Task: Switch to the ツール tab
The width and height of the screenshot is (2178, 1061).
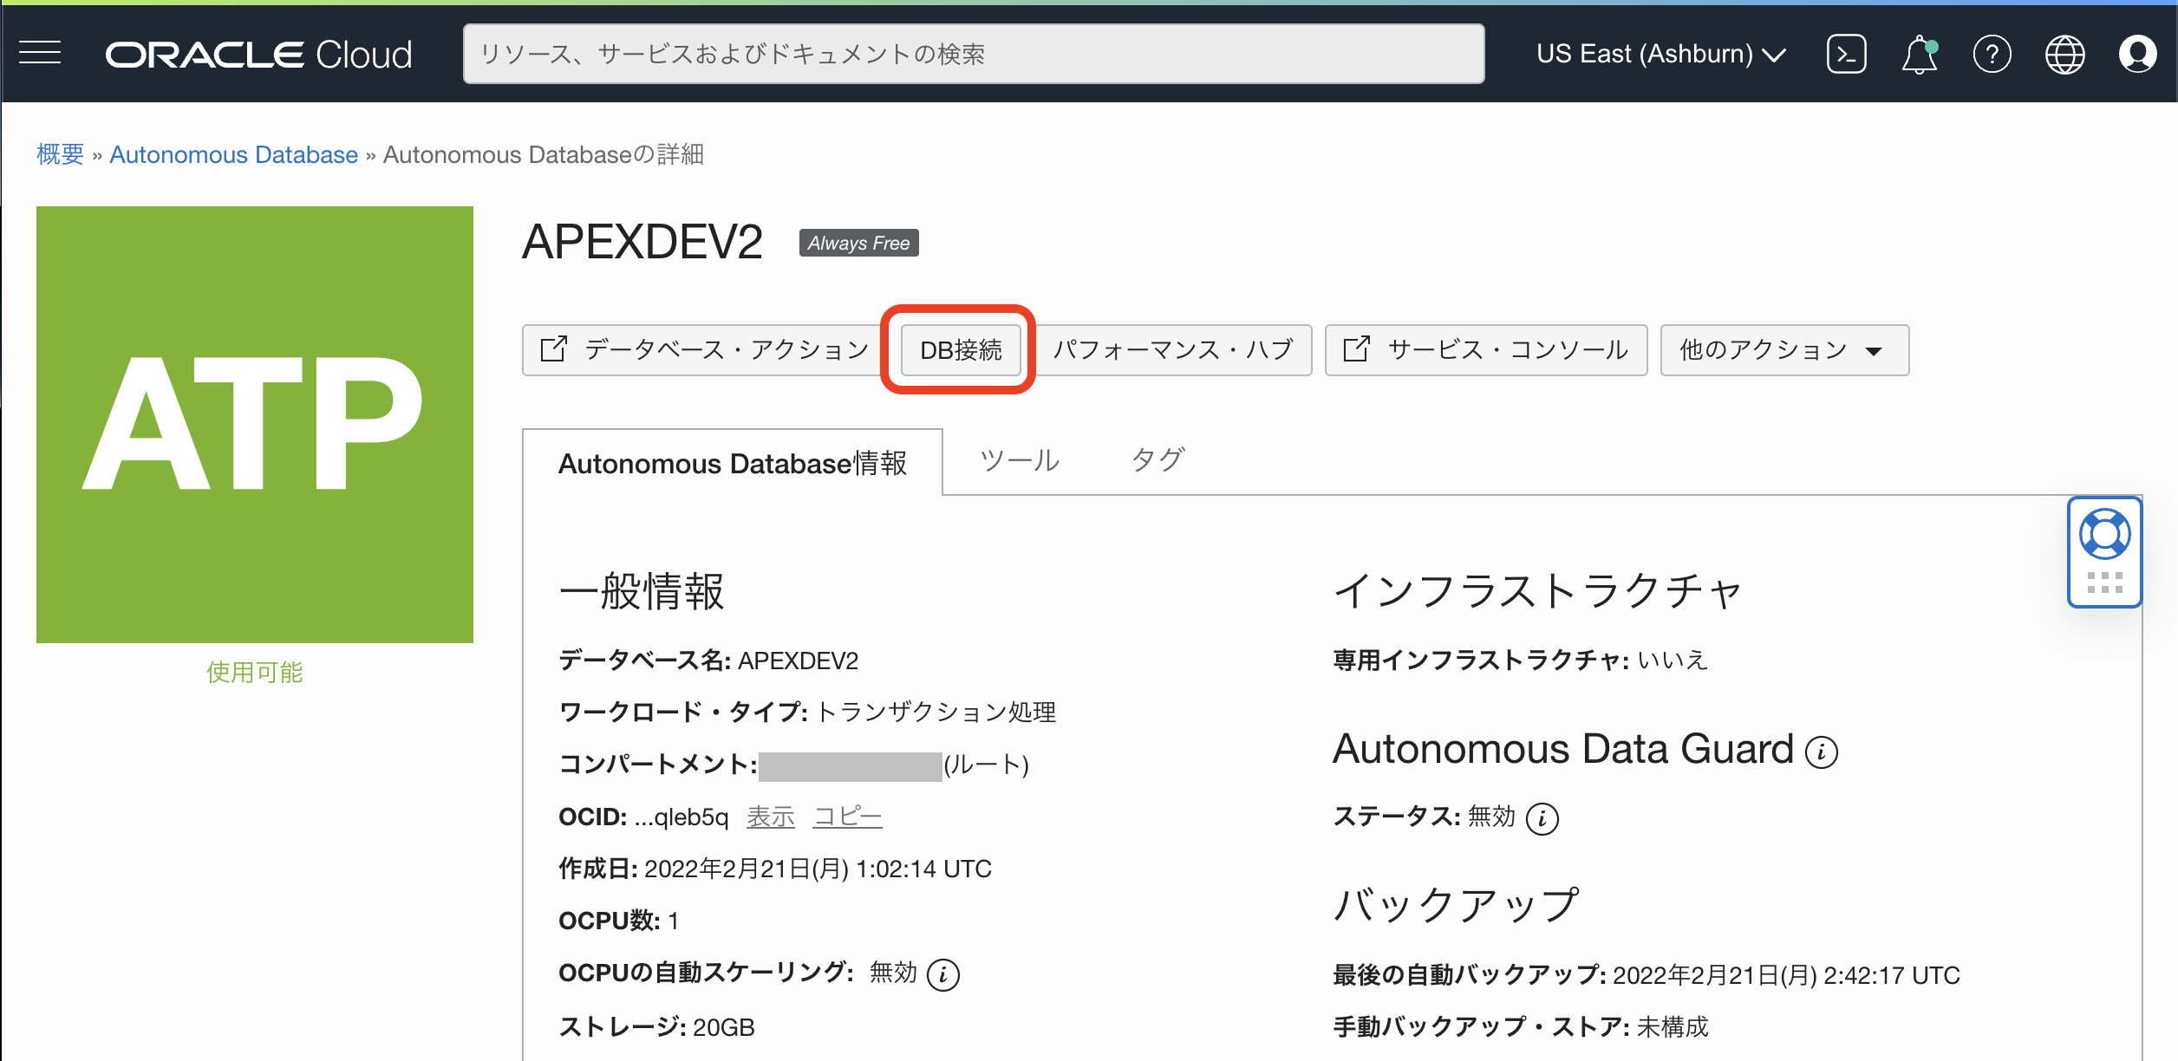Action: [1020, 460]
